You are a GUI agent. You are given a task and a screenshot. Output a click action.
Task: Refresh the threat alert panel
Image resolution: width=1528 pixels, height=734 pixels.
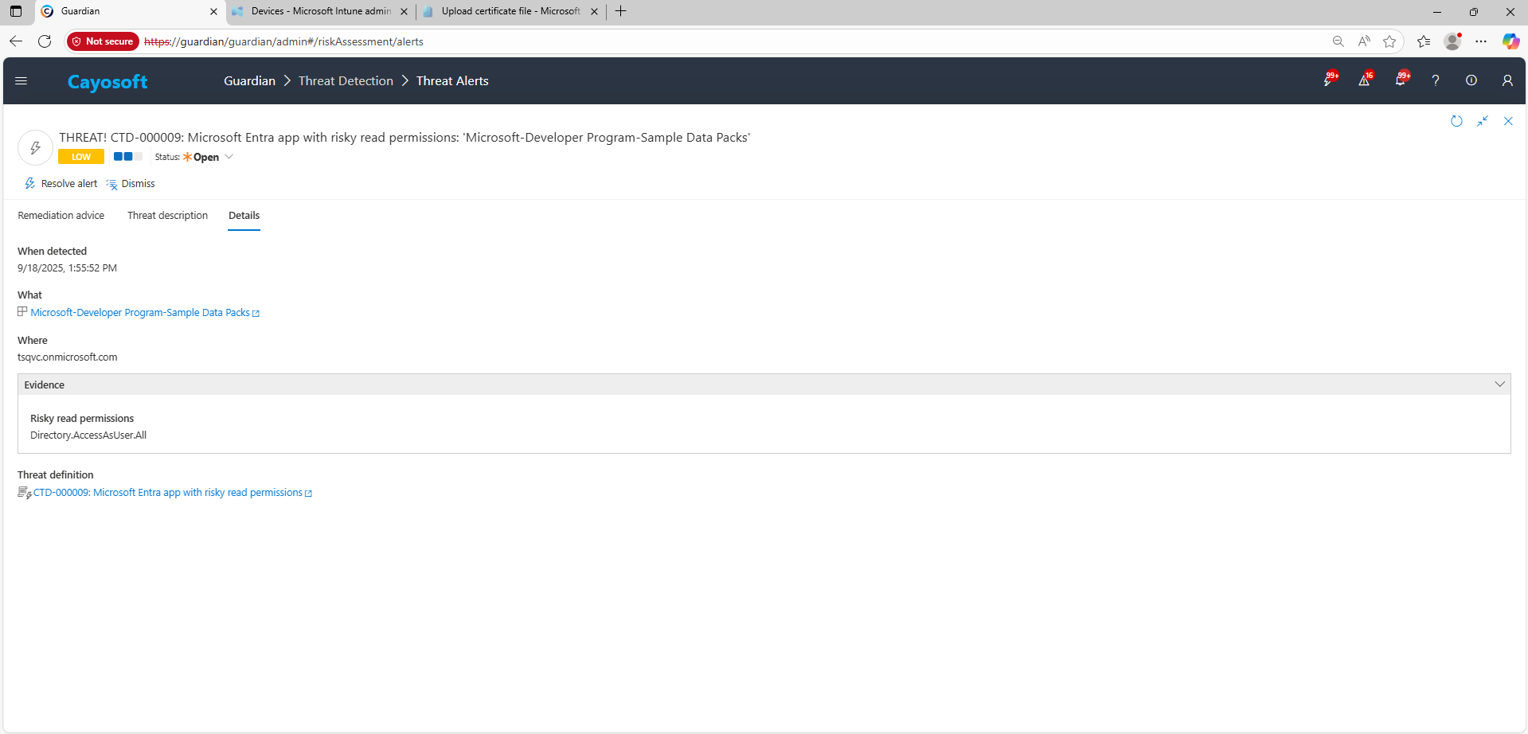(x=1456, y=121)
